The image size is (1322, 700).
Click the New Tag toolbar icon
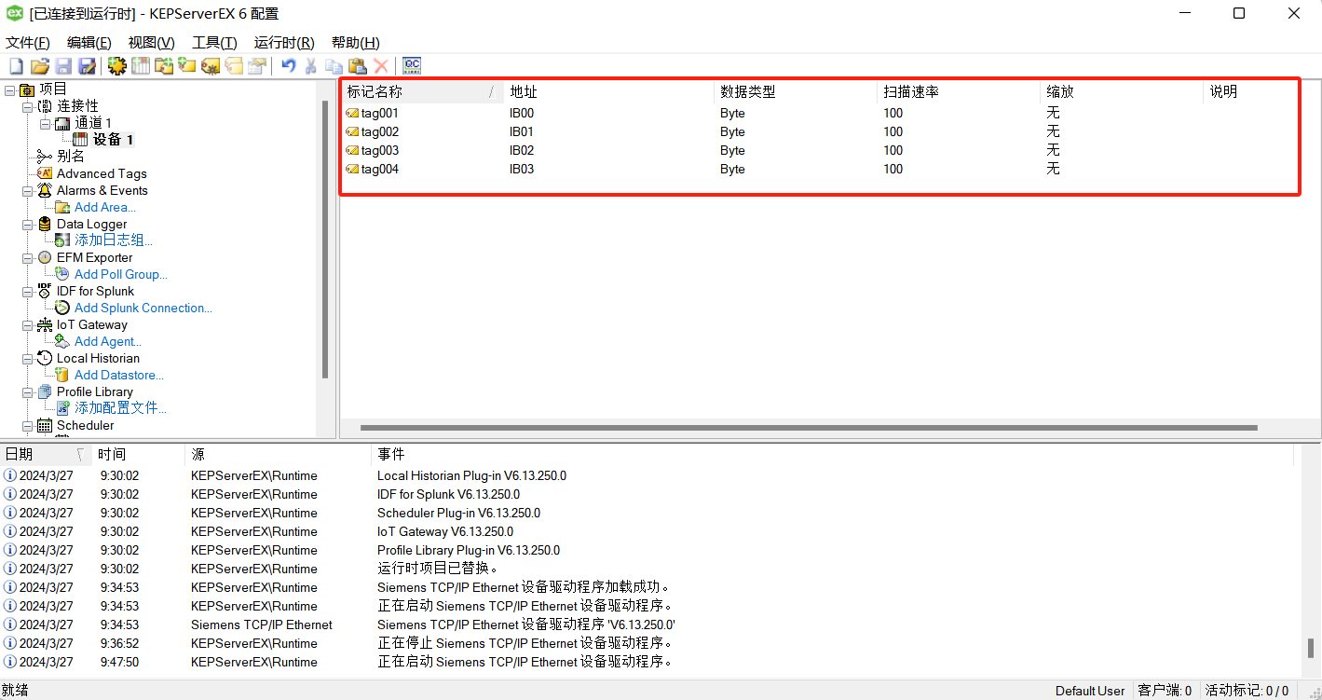[x=187, y=66]
